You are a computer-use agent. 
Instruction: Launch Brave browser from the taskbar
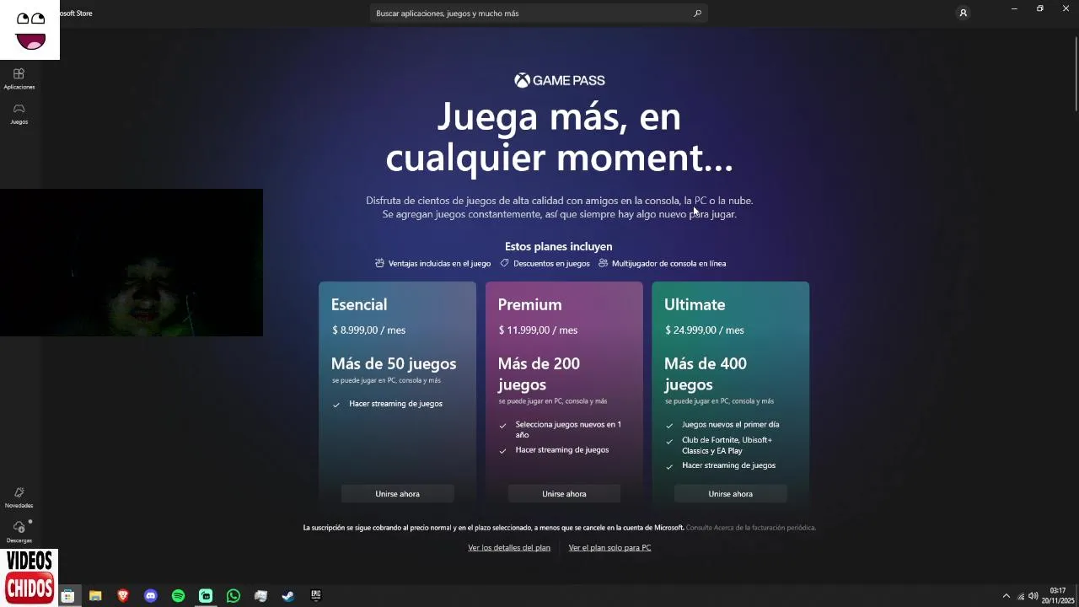(123, 596)
